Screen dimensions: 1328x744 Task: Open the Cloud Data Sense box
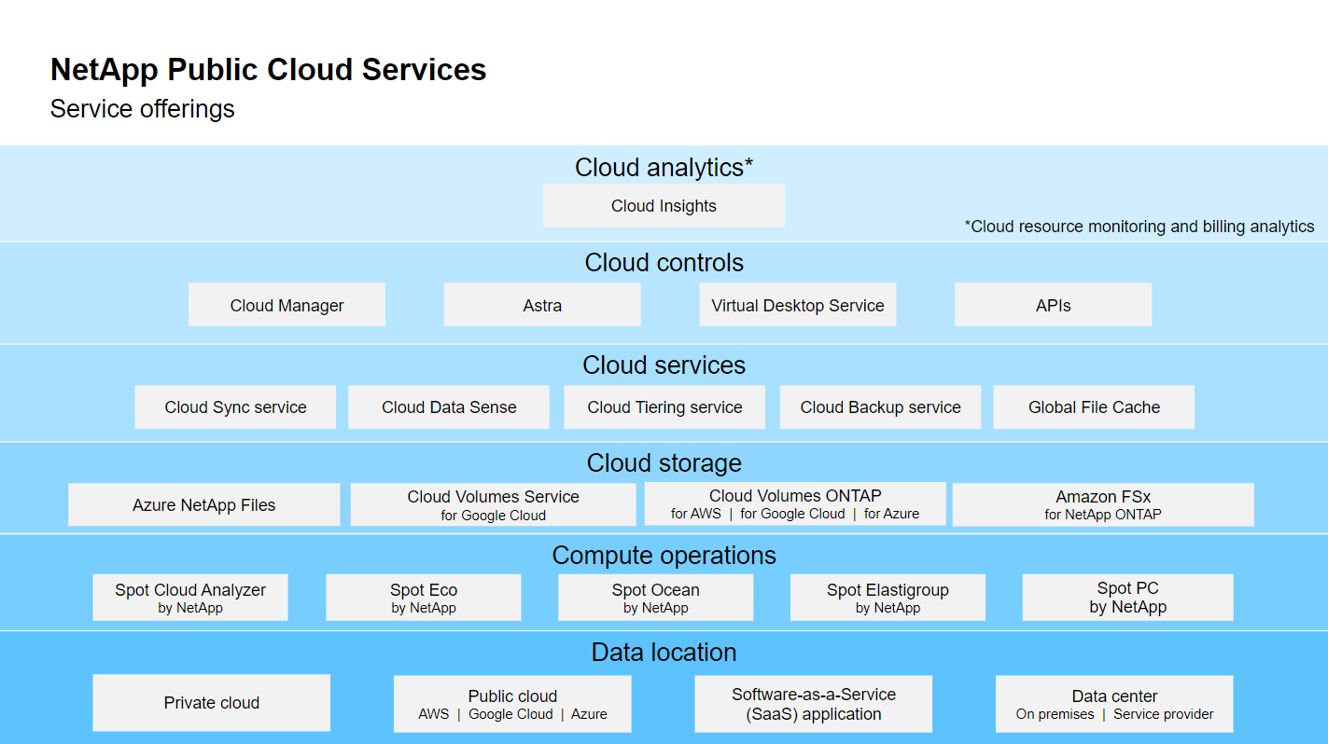(449, 407)
